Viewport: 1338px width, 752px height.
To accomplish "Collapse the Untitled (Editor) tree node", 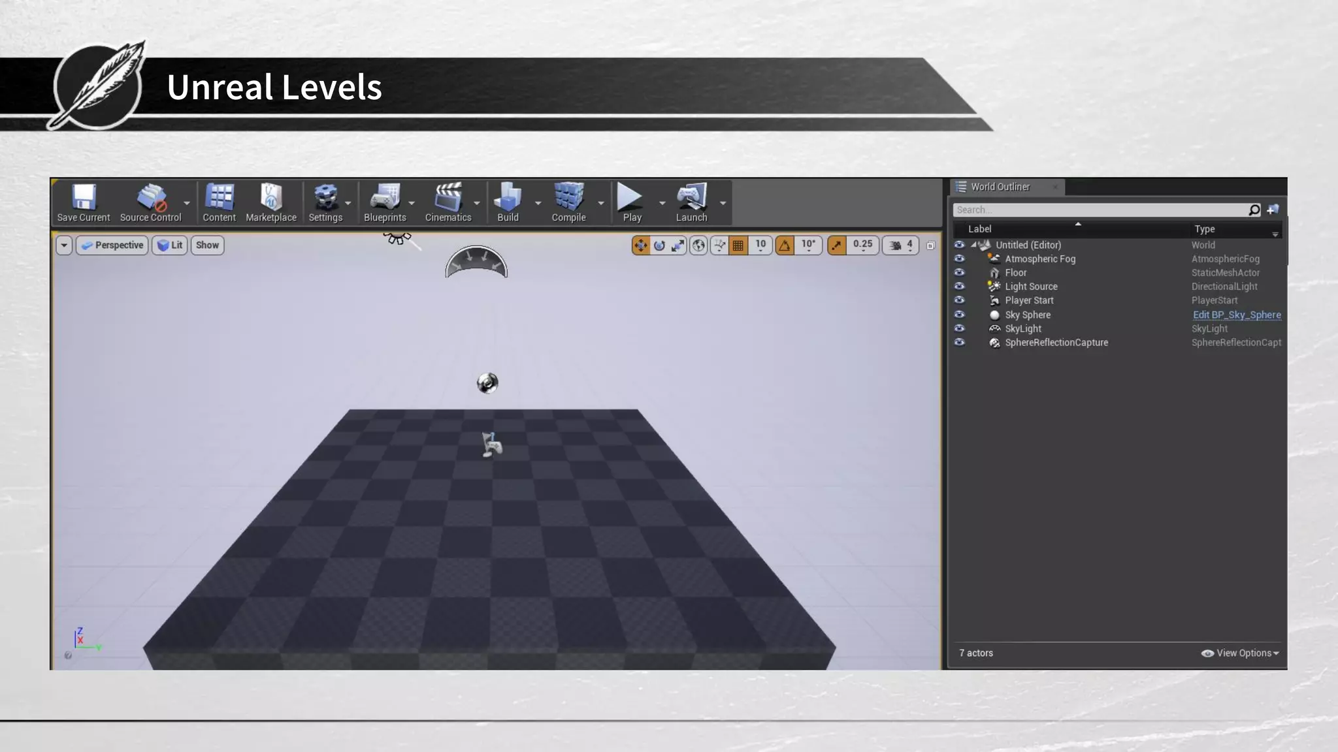I will coord(973,245).
